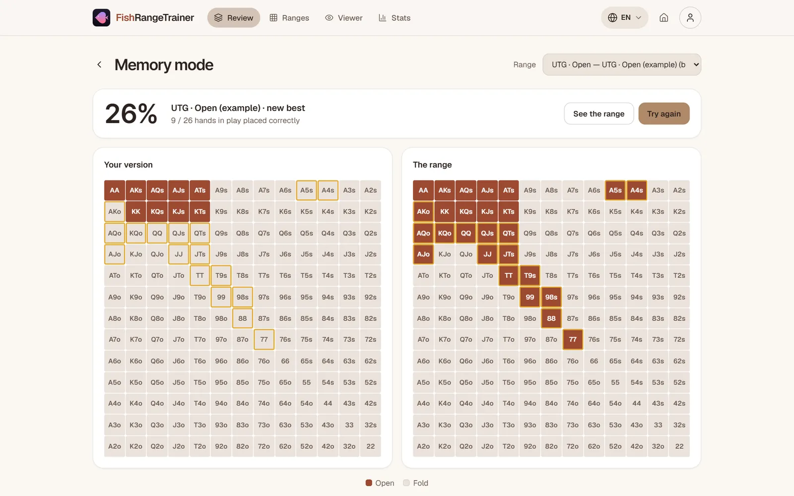Open the Stats tab
The height and width of the screenshot is (496, 794).
click(x=395, y=18)
